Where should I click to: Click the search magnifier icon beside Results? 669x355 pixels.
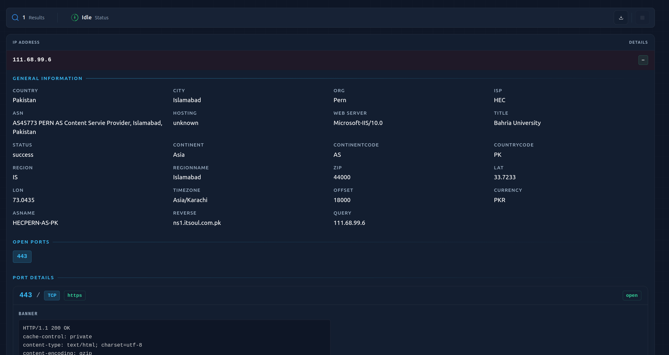(15, 18)
